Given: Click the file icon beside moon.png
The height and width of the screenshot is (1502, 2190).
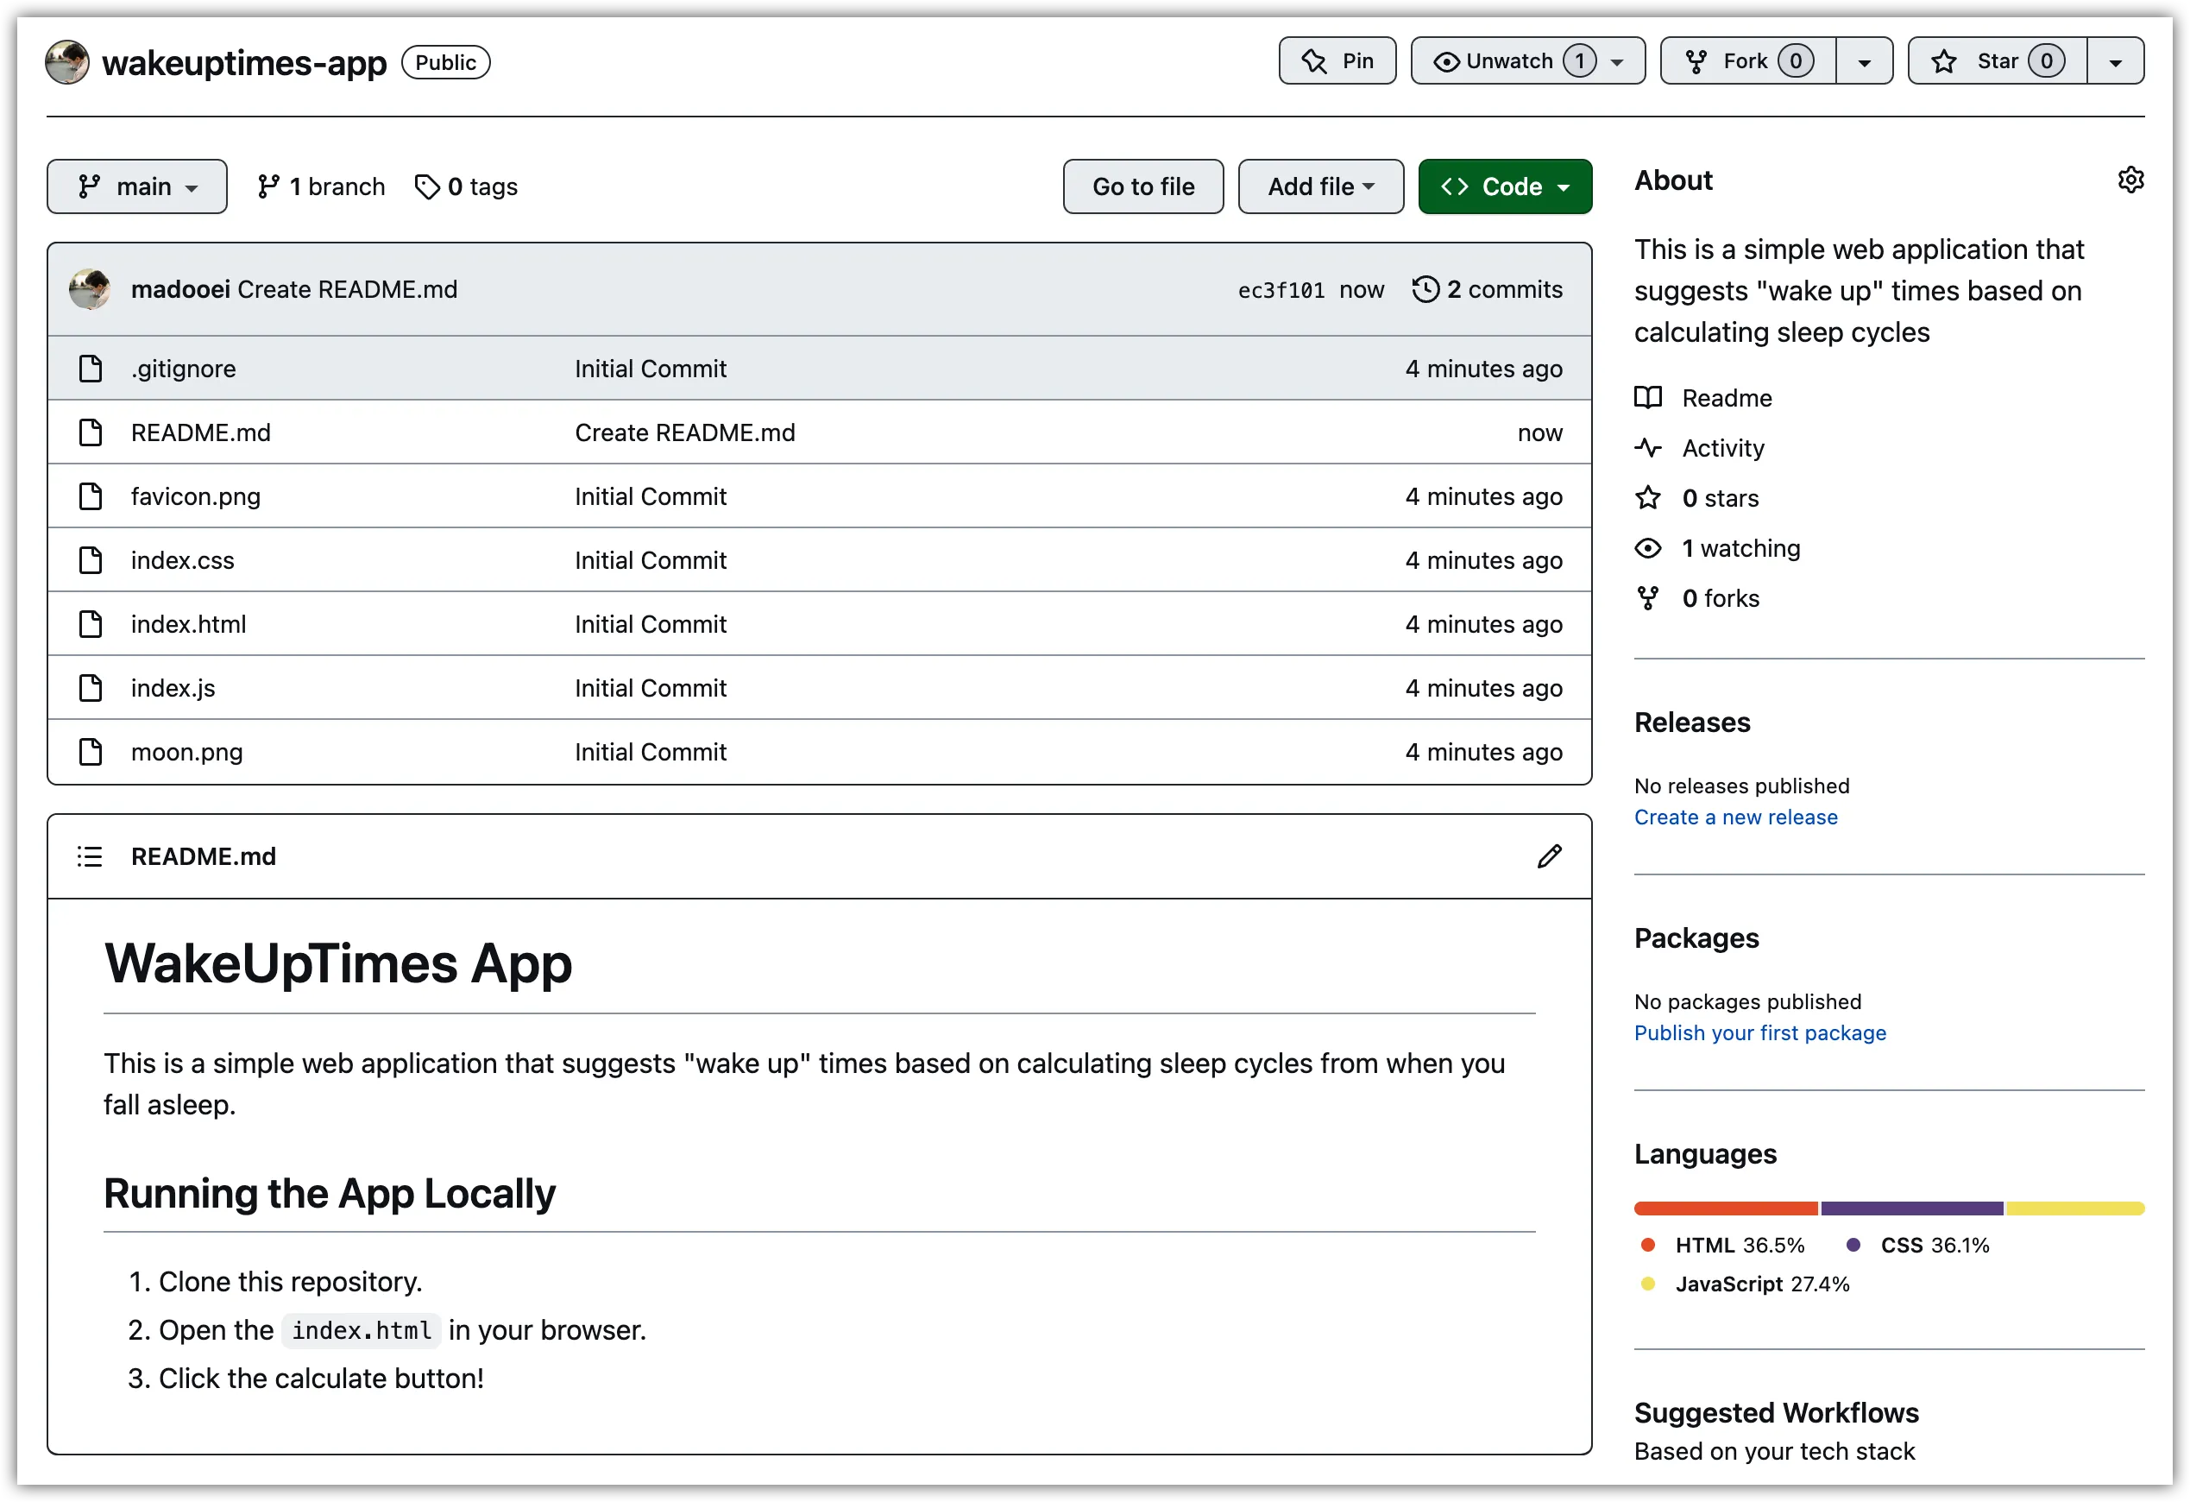Looking at the screenshot, I should click(91, 754).
